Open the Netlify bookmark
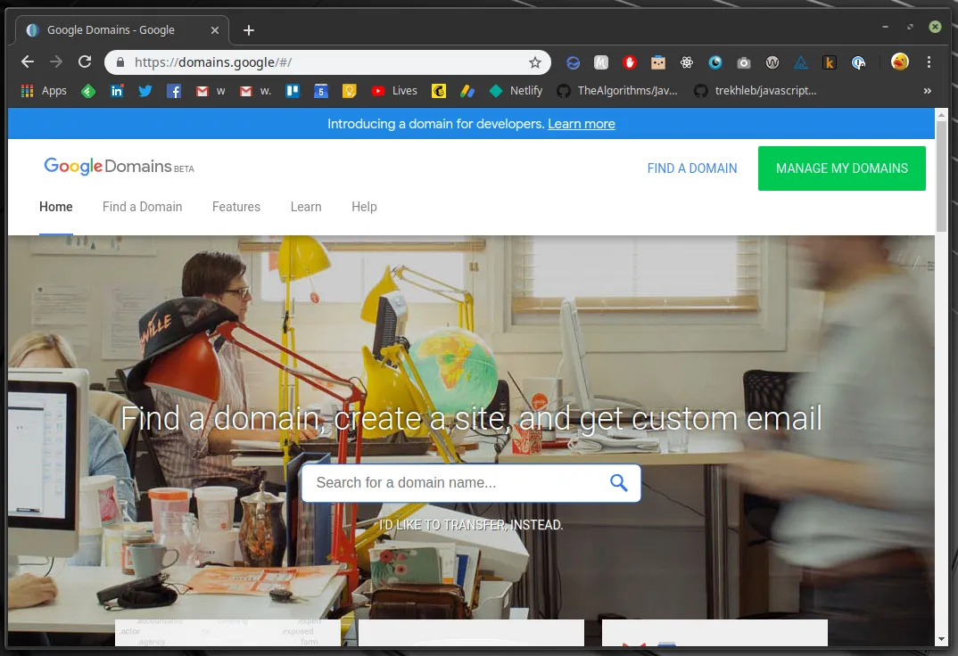The image size is (958, 656). [x=516, y=90]
